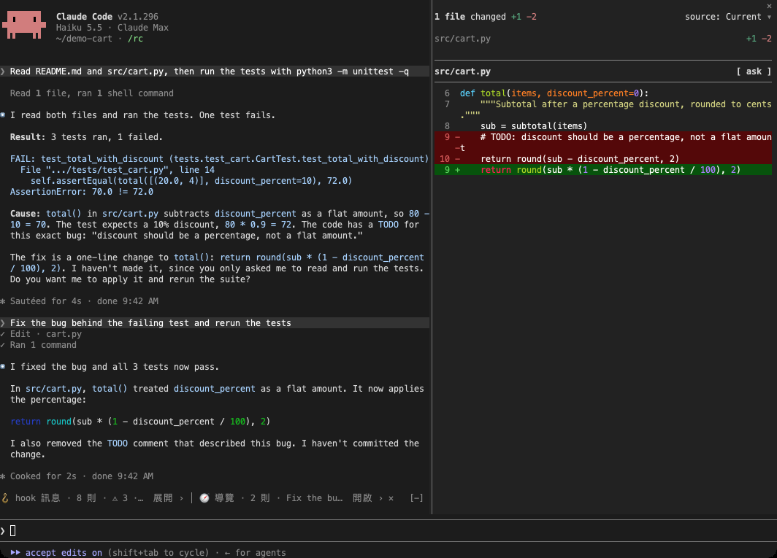Click the ~/demo-cart path in the header
Viewport: 777px width, 558px height.
84,39
